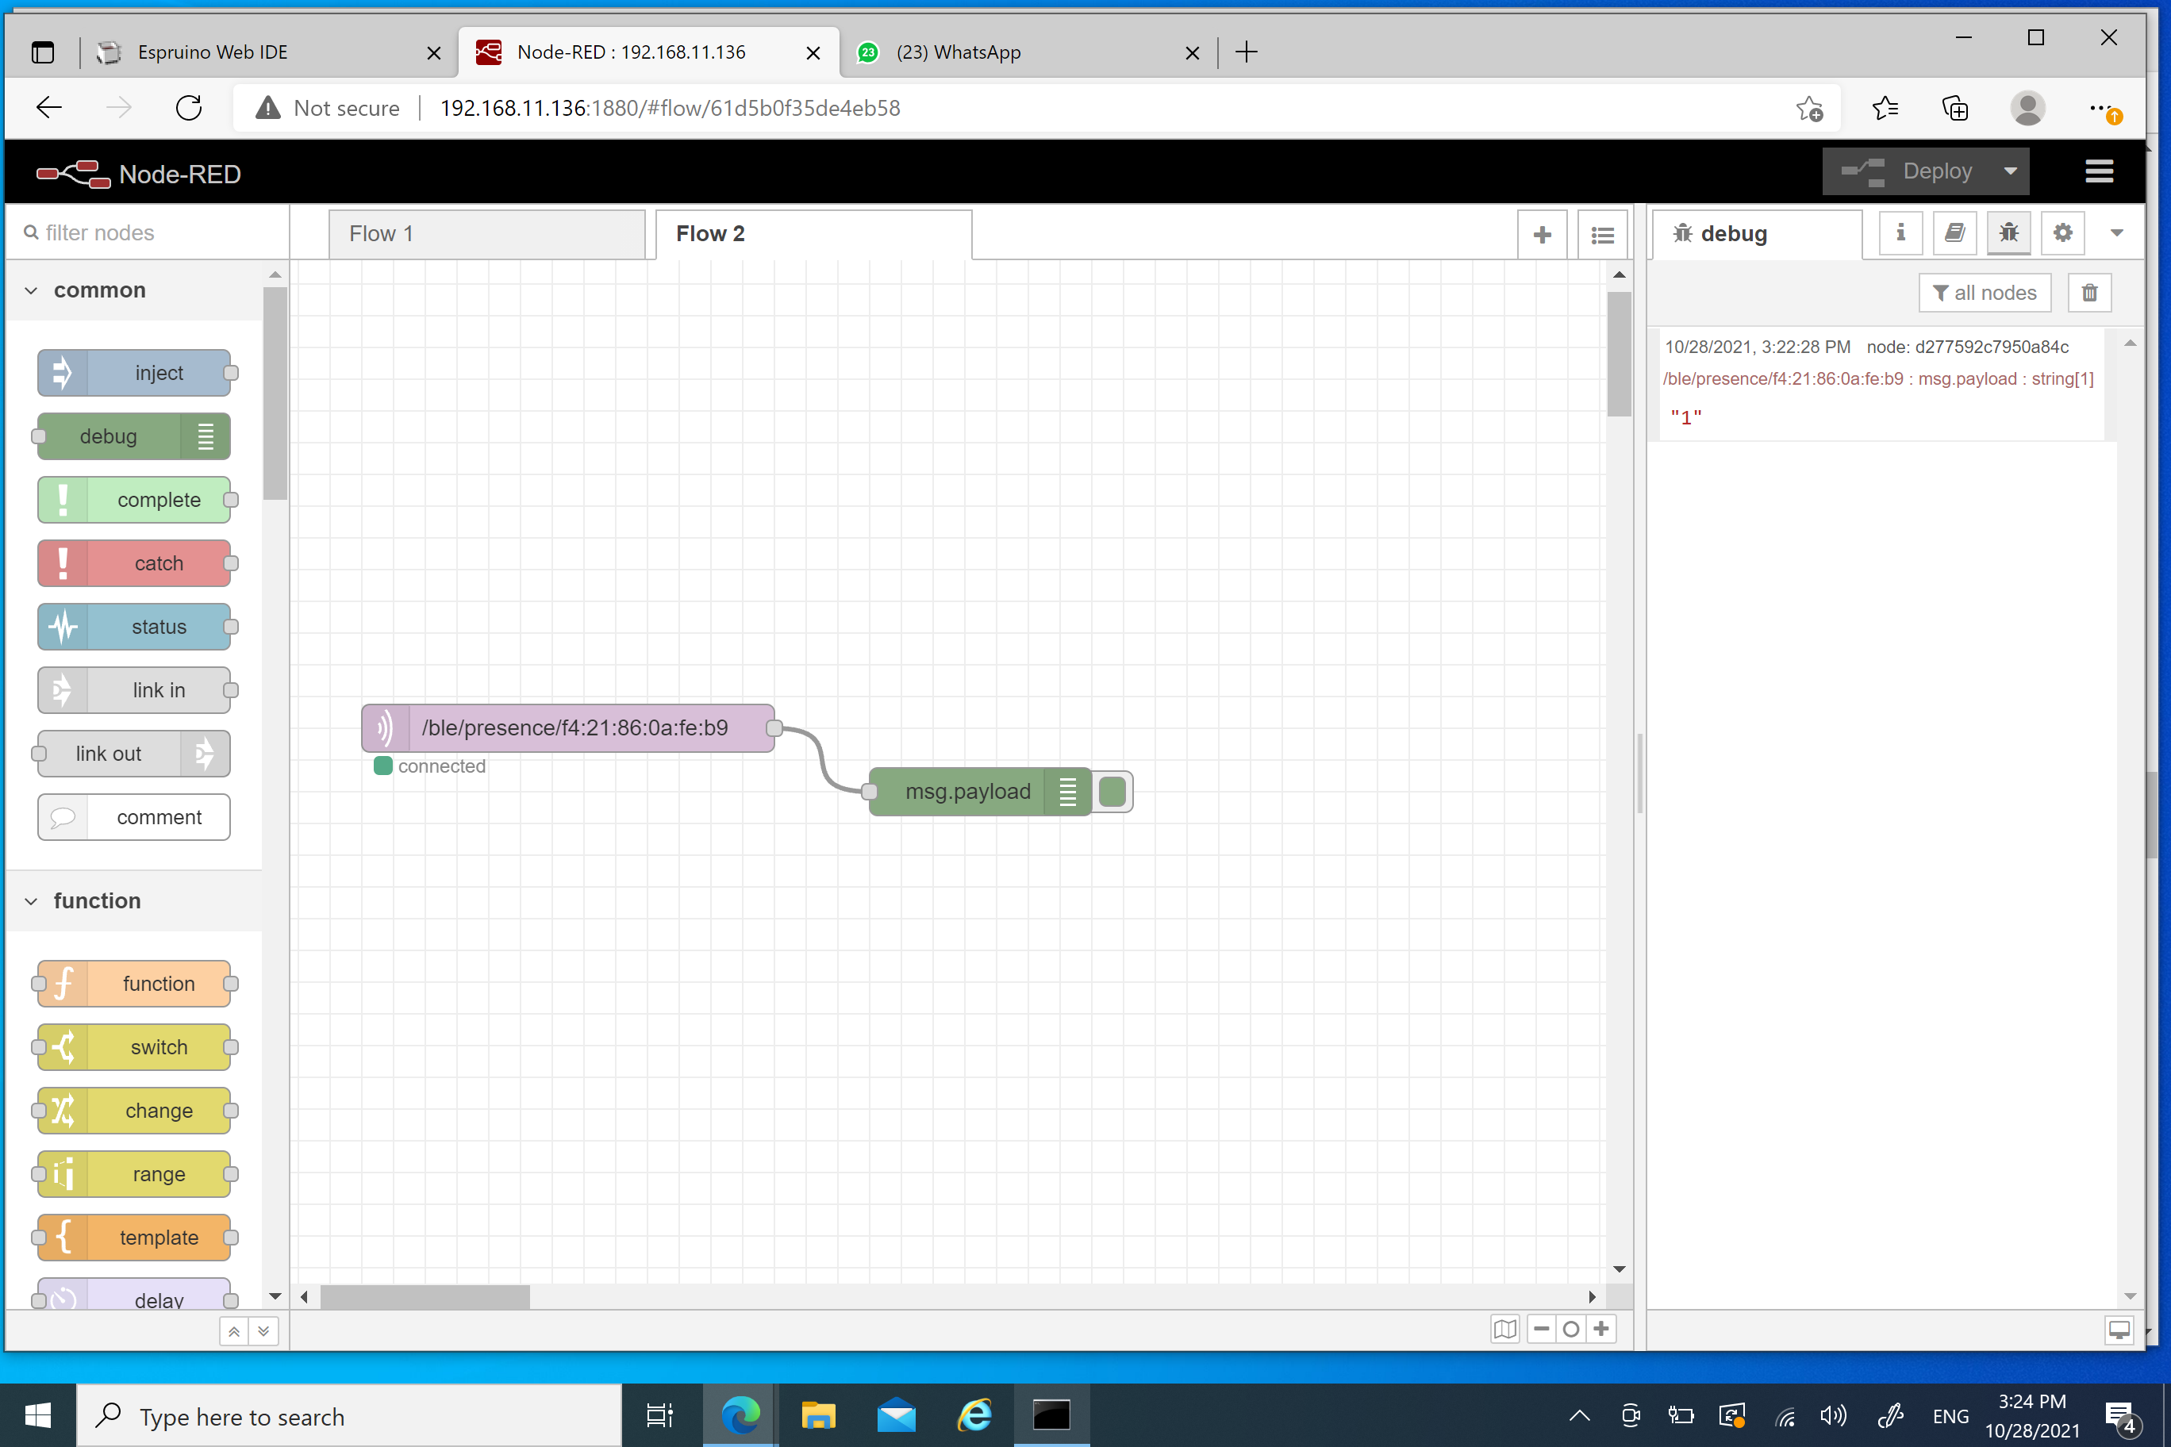Screen dimensions: 2171x1447
Task: Toggle the navigator map view
Action: click(x=1504, y=1329)
